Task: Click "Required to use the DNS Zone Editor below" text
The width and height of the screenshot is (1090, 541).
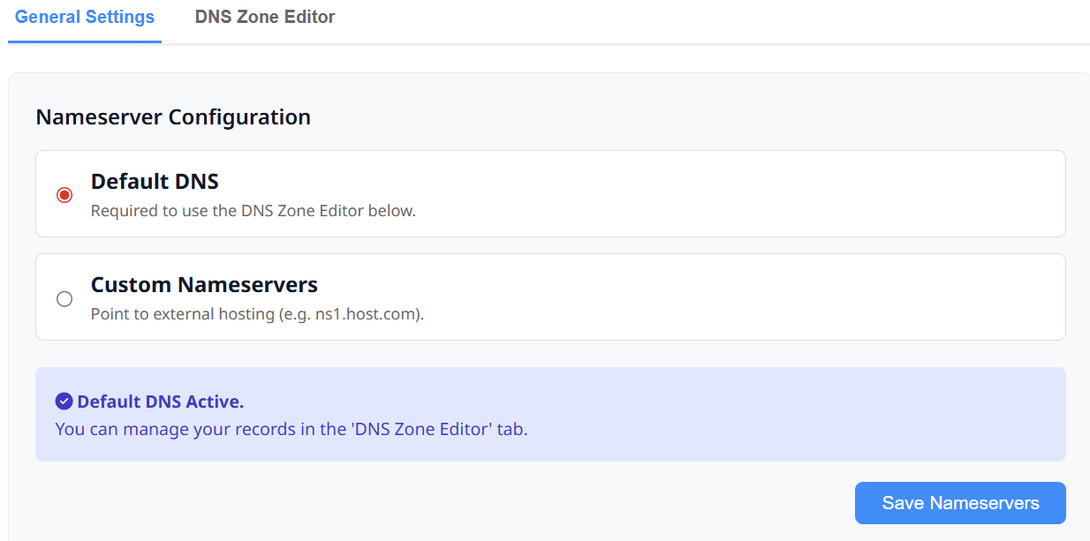Action: (253, 211)
